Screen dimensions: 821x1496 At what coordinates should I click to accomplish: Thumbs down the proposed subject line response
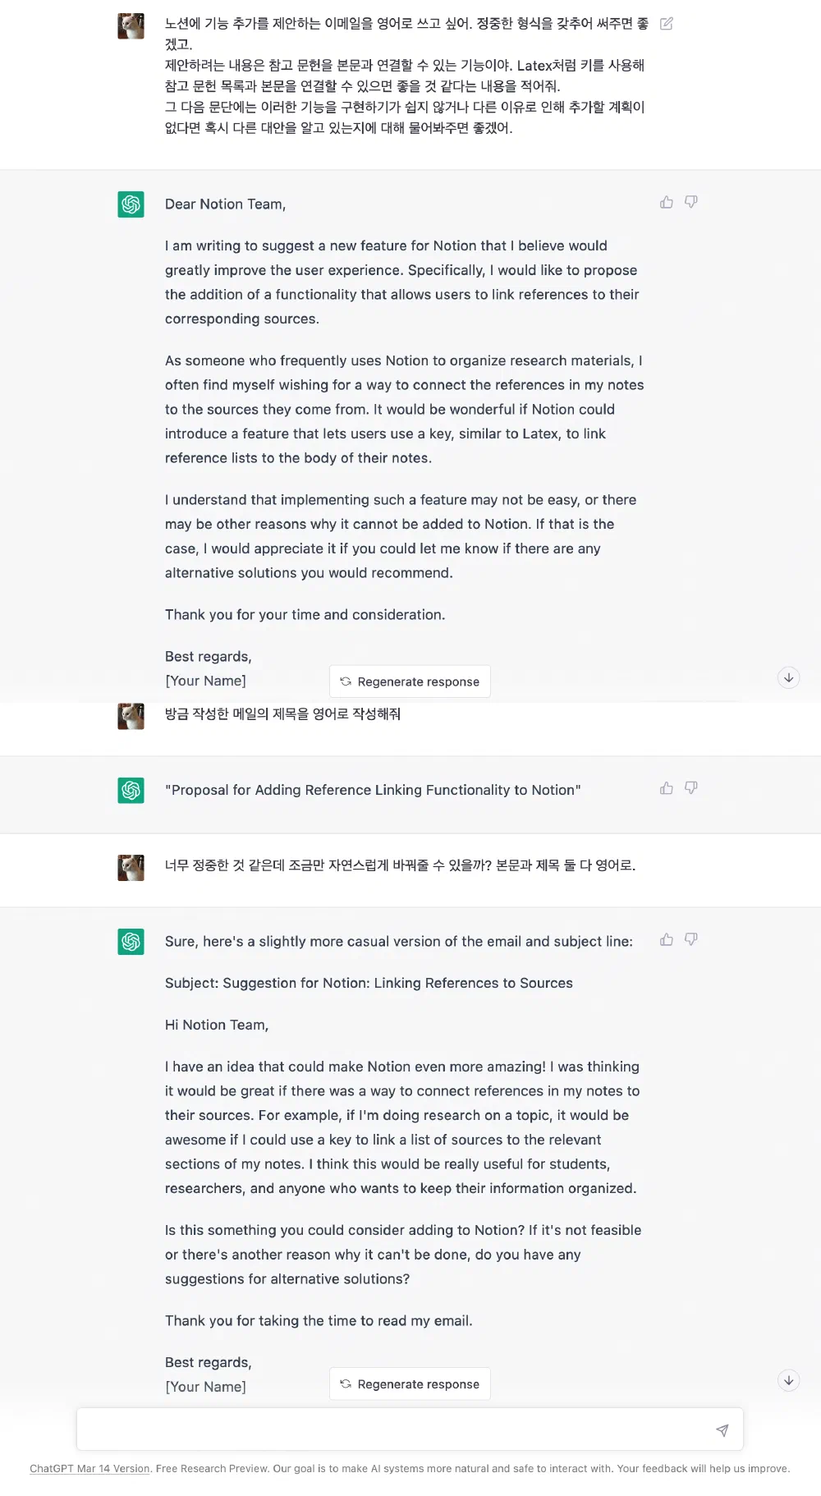pyautogui.click(x=691, y=787)
